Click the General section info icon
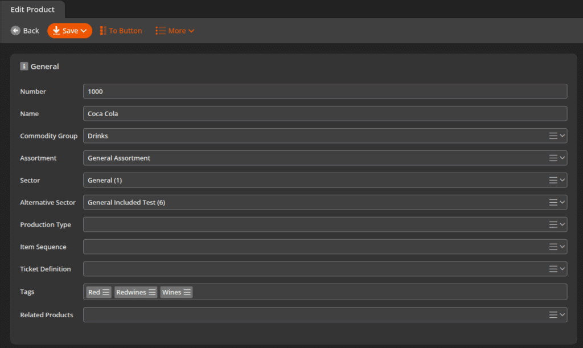 click(x=24, y=66)
